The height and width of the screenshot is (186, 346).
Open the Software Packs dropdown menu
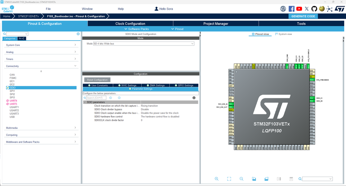136,29
